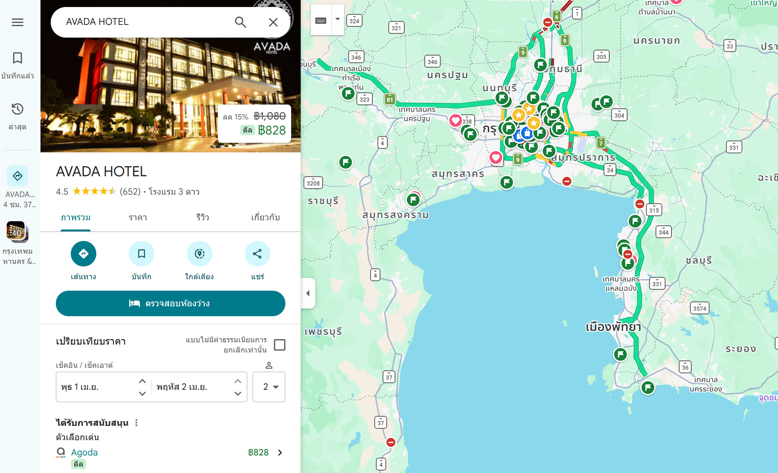The height and width of the screenshot is (473, 778).
Task: Open the Recents history sidebar icon
Action: pos(18,109)
